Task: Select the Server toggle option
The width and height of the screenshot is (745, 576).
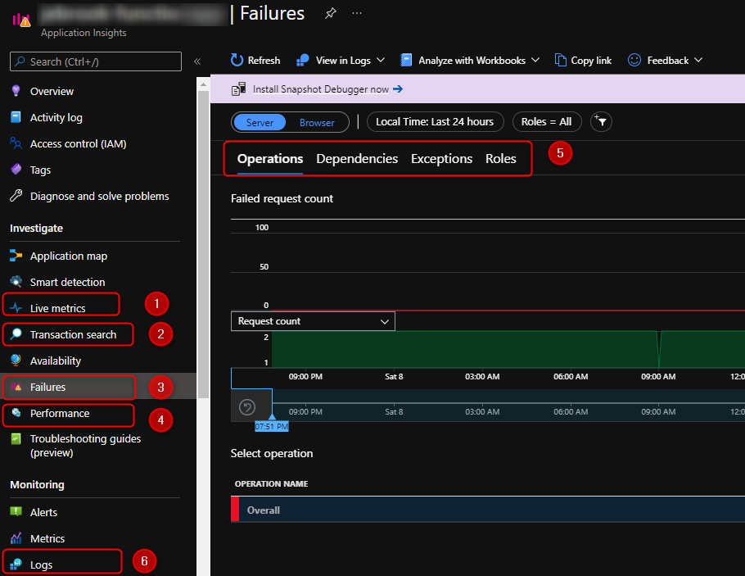Action: [x=260, y=123]
